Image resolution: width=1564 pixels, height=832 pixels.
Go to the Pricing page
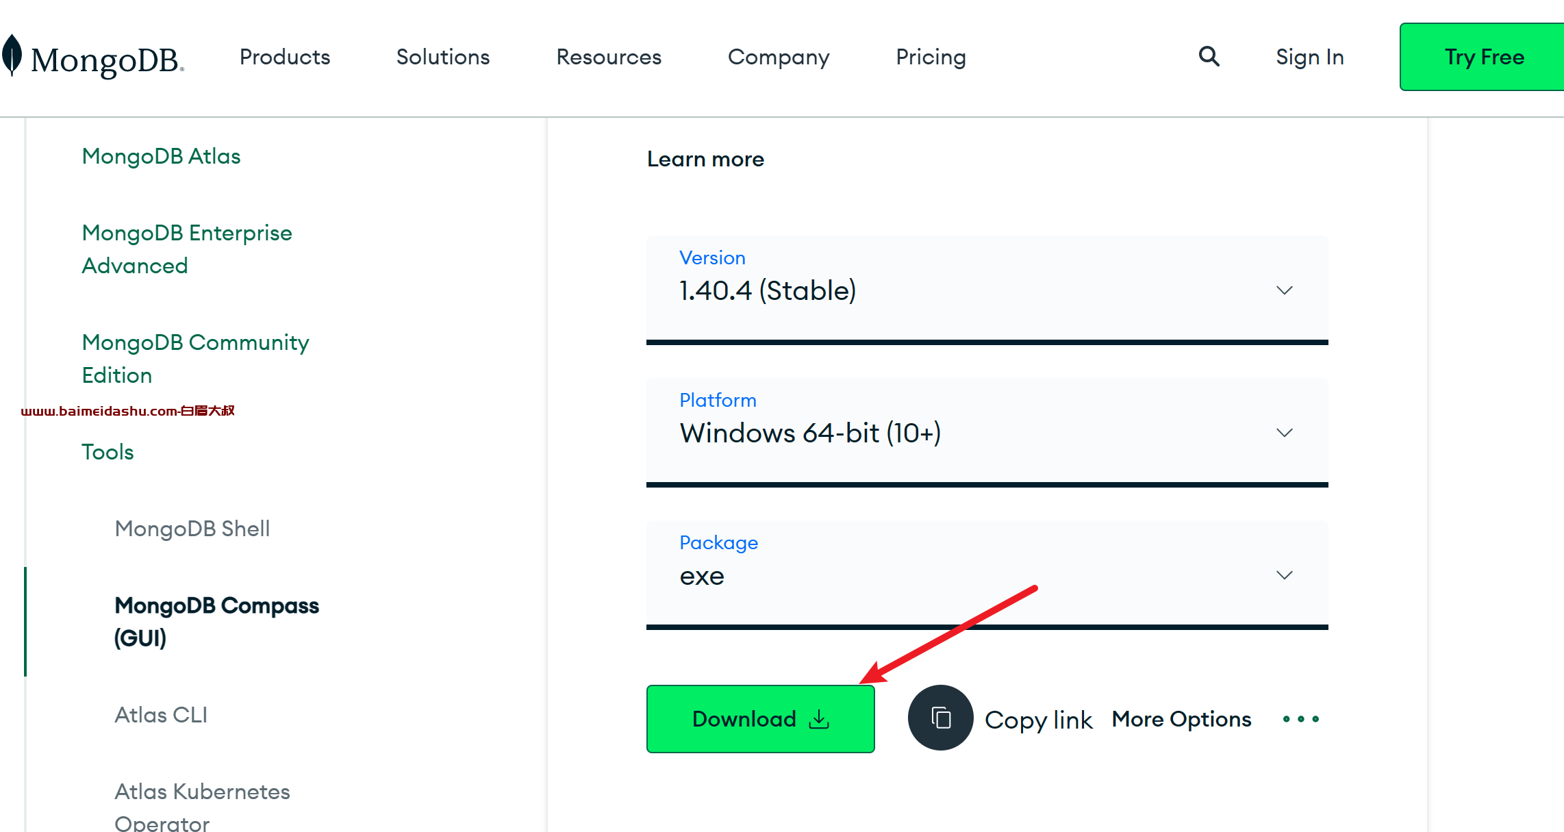tap(931, 57)
